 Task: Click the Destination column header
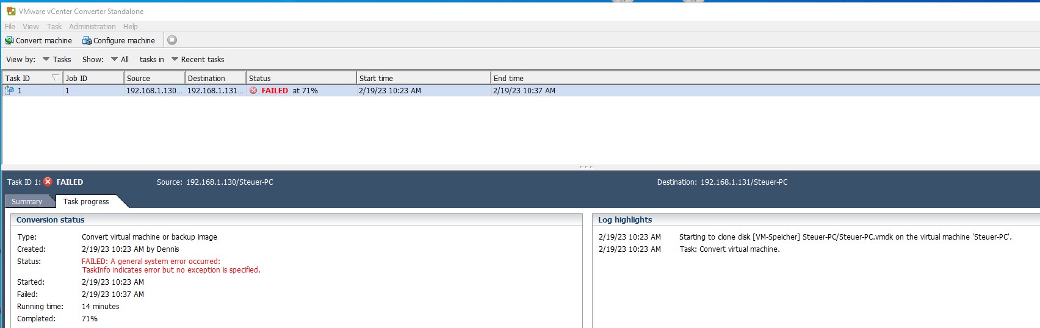pyautogui.click(x=215, y=78)
